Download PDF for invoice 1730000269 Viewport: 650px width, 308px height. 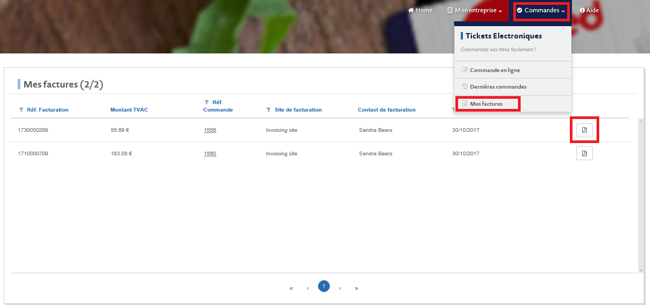(x=584, y=130)
